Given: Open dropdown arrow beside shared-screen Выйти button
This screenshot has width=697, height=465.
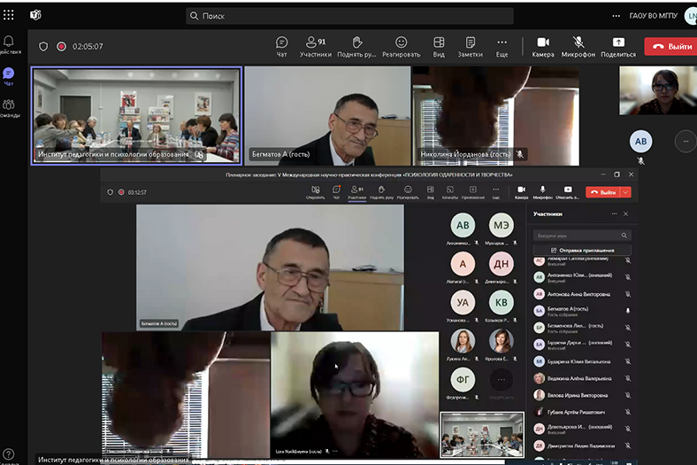Looking at the screenshot, I should coord(626,191).
